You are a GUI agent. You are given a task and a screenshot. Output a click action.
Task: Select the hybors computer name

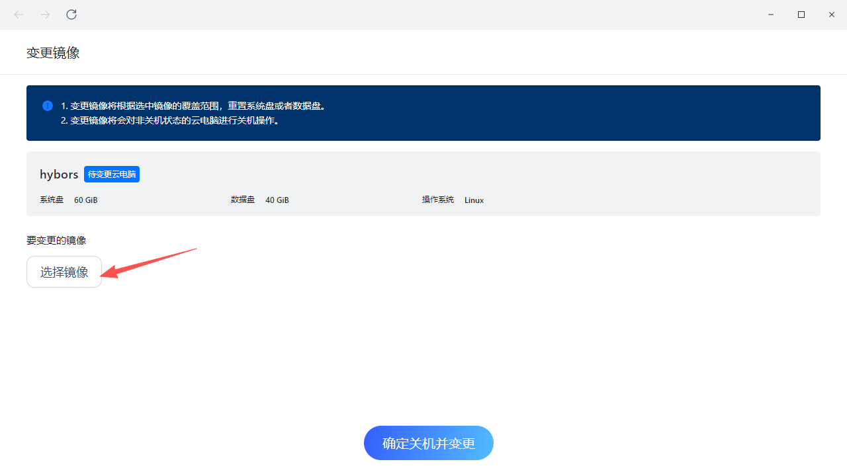click(x=59, y=175)
